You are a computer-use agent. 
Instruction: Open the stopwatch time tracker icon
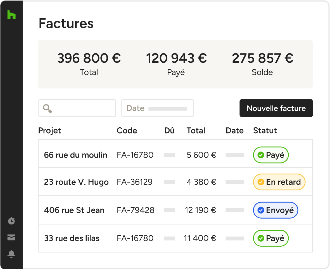[x=11, y=220]
